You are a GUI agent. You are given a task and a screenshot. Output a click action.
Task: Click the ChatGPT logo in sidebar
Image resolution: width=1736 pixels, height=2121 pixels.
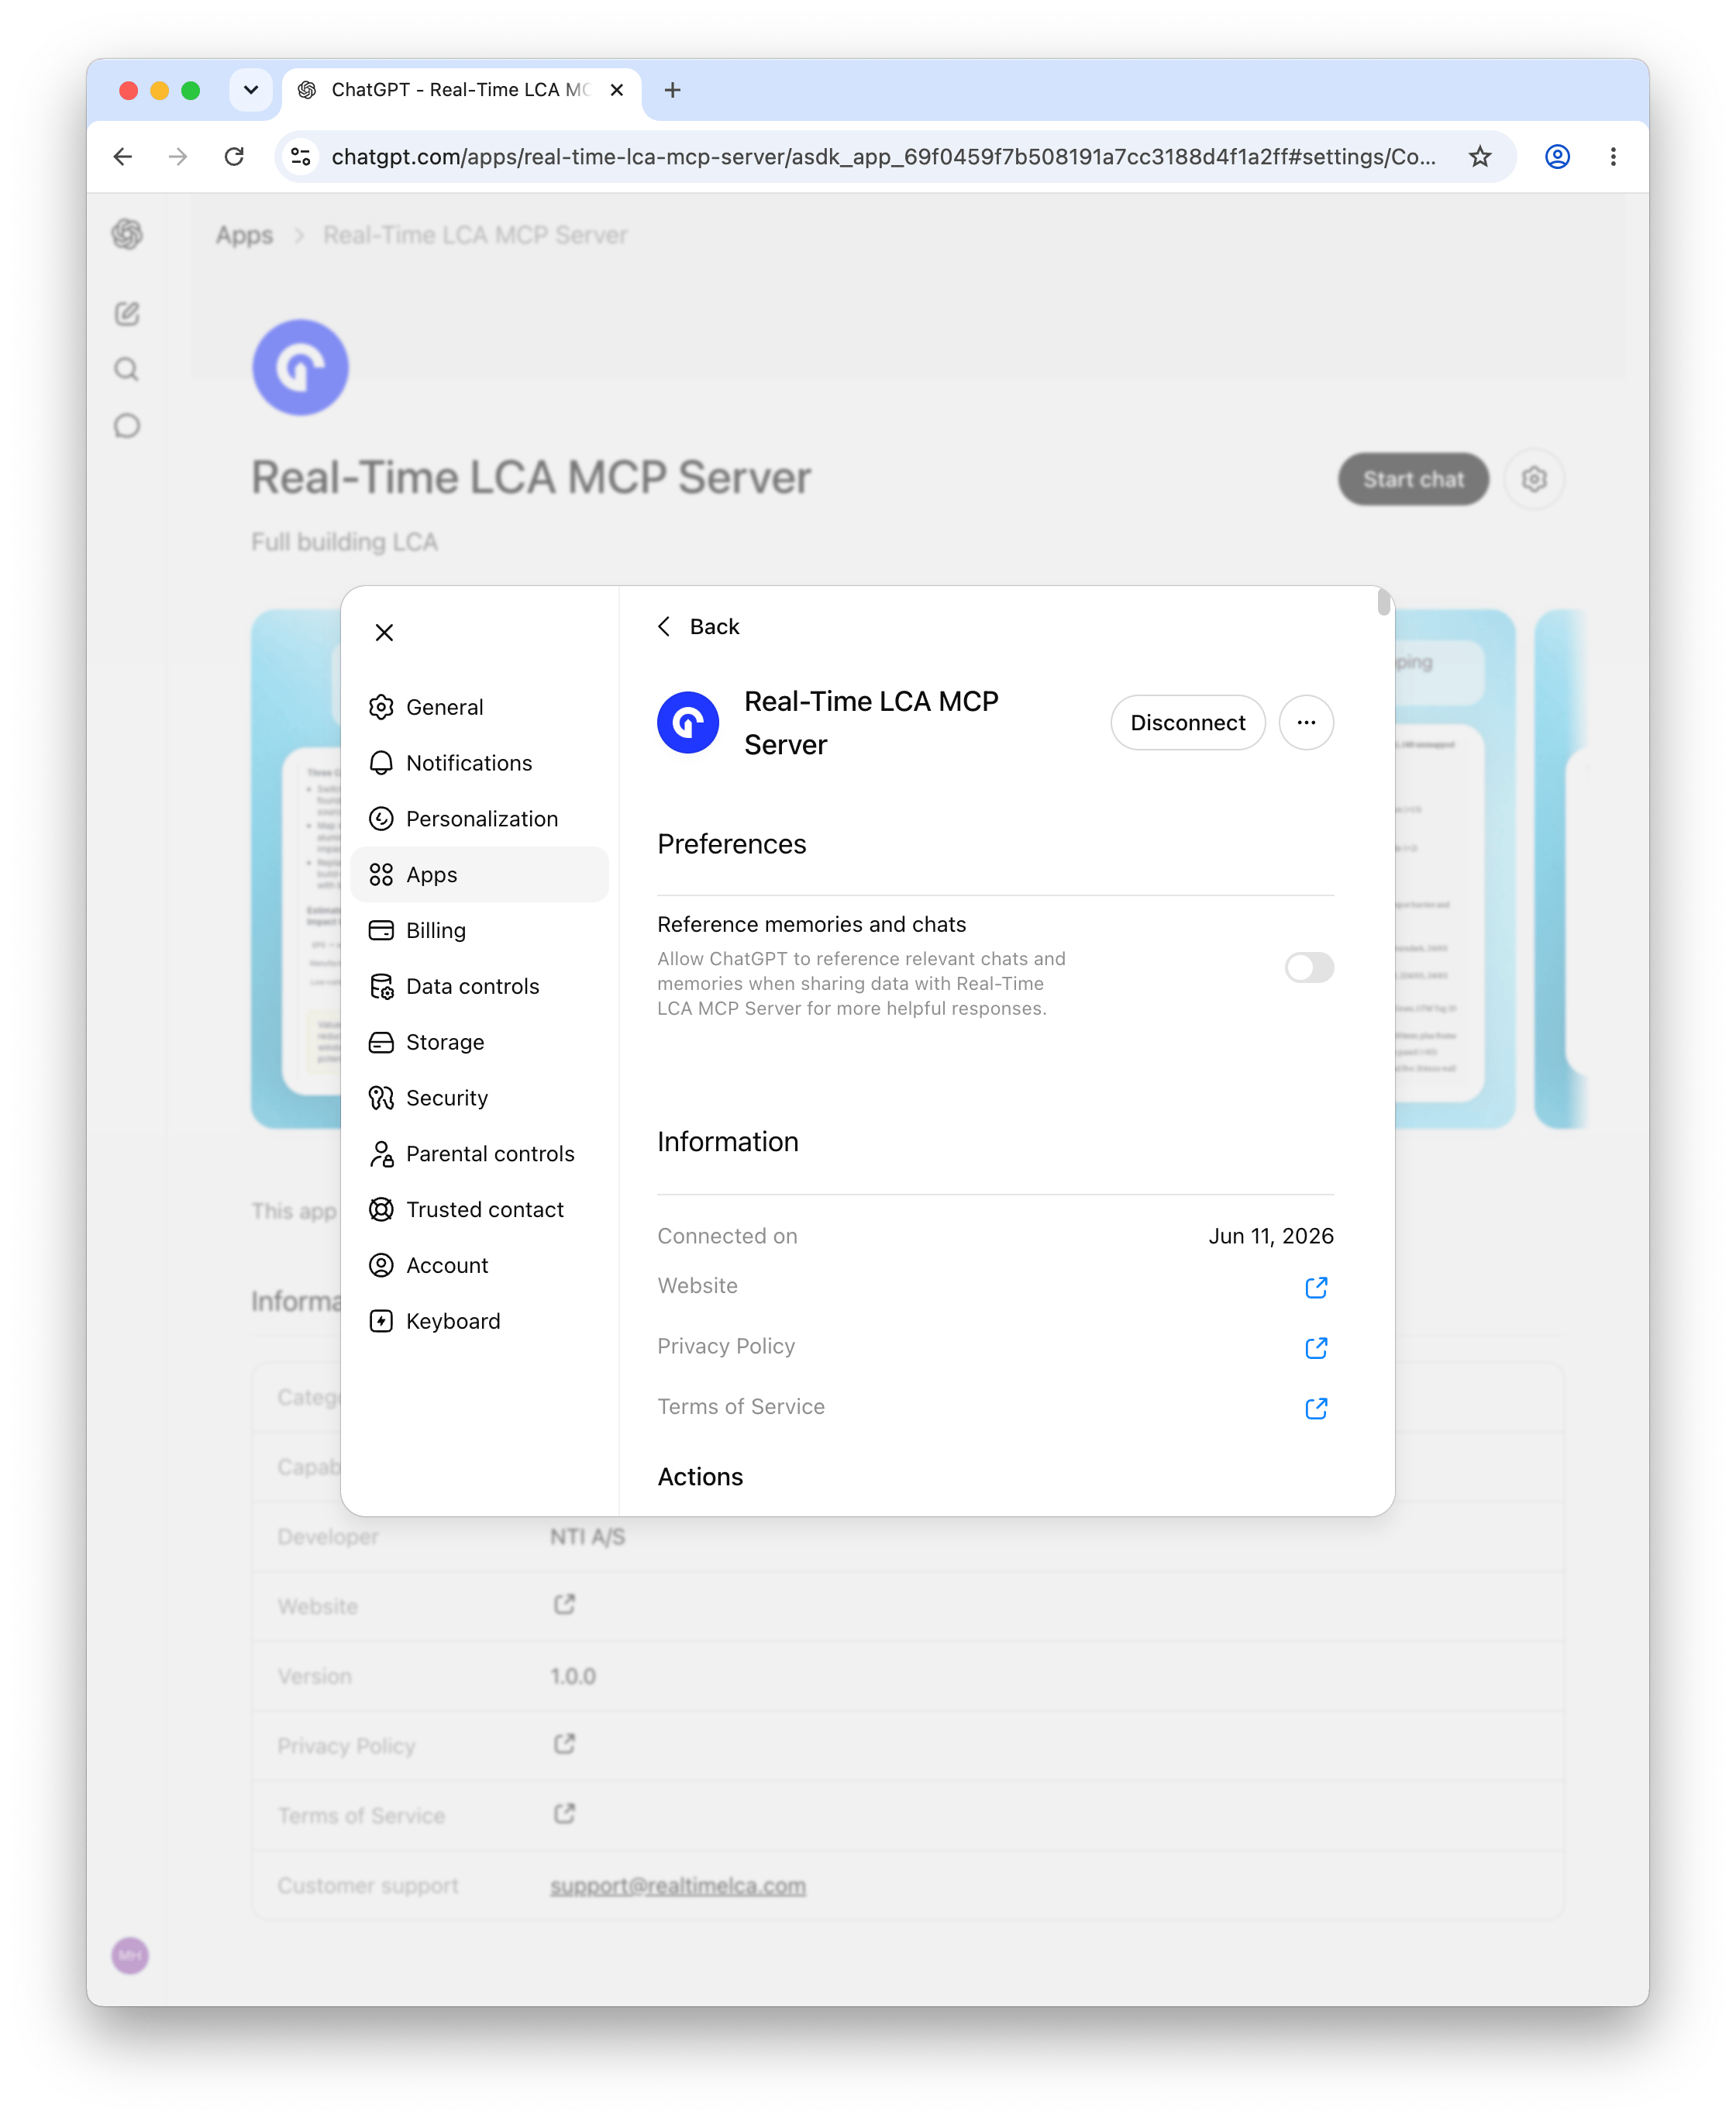127,235
